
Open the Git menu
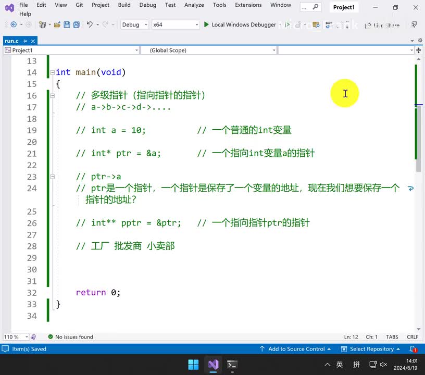[79, 5]
